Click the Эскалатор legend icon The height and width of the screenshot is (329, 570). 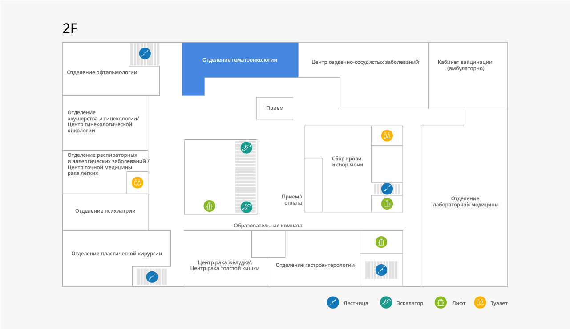click(x=386, y=303)
